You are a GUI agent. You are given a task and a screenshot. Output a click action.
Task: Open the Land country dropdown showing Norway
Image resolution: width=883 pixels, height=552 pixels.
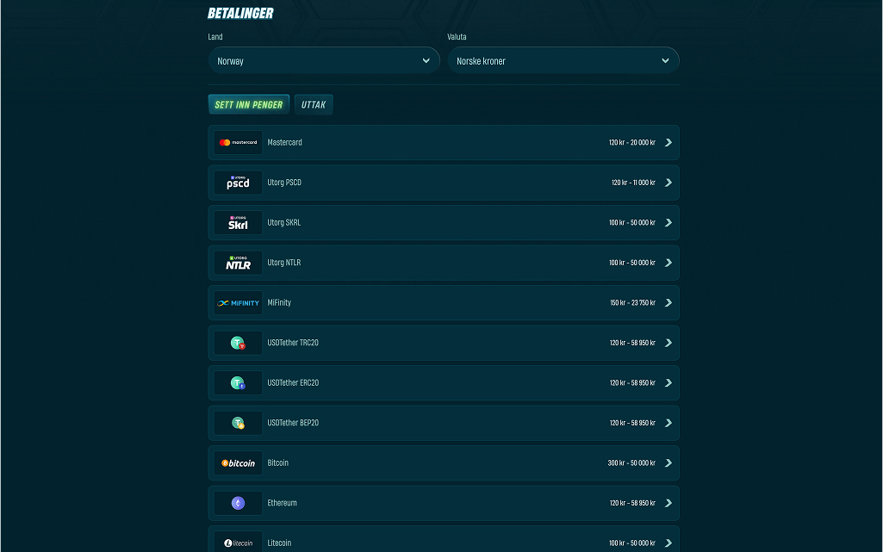[x=324, y=61]
